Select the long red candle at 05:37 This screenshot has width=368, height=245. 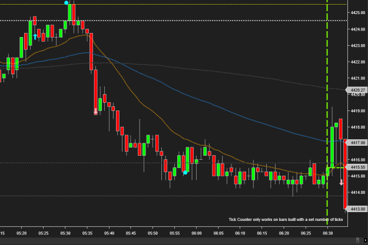(x=96, y=92)
